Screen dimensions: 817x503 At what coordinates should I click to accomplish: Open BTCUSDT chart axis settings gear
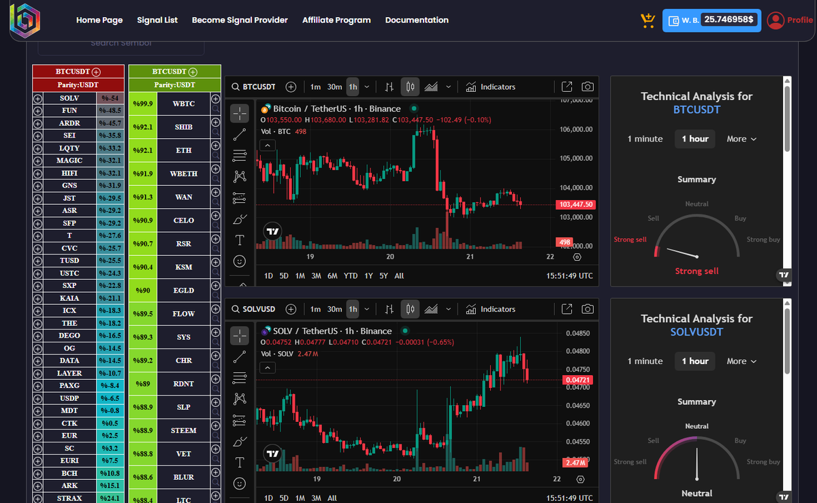coord(577,257)
